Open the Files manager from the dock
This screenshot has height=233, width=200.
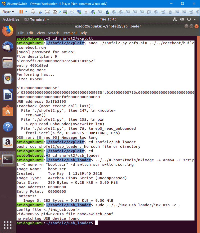[8, 63]
